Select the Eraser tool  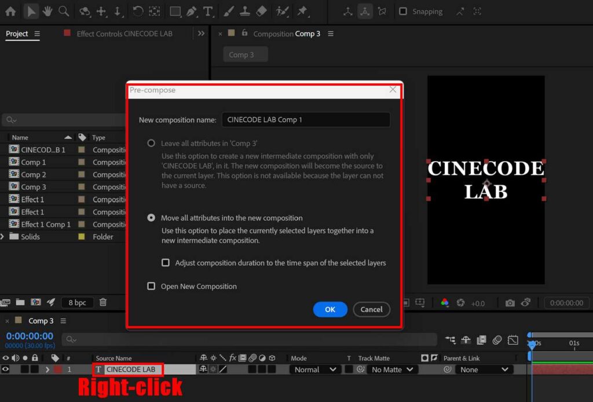coord(261,12)
